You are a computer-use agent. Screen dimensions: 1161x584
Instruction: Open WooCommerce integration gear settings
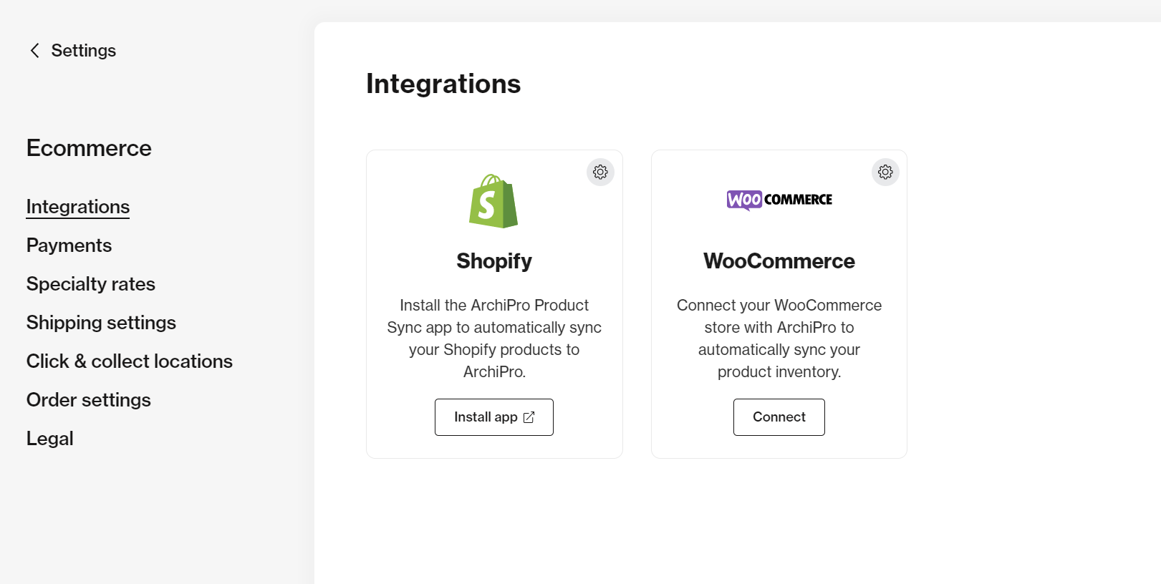[885, 172]
